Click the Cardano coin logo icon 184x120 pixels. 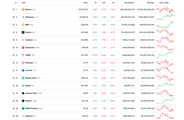pyautogui.click(x=23, y=40)
